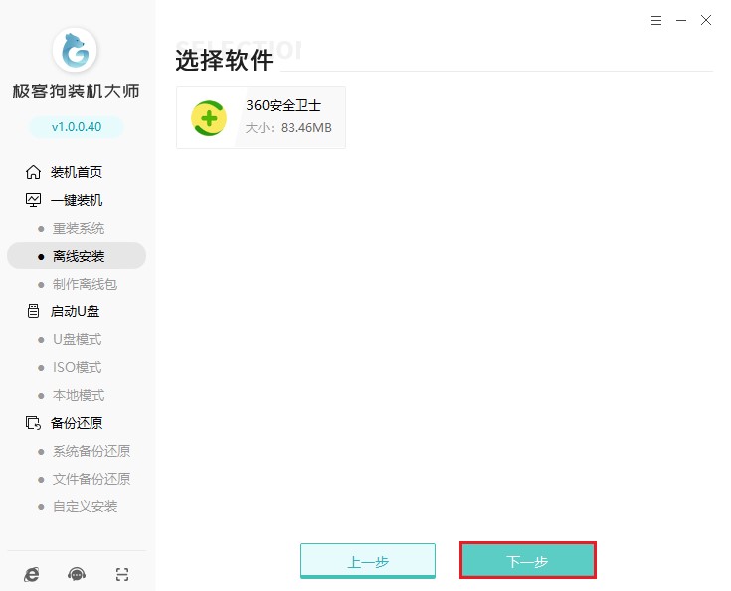Open the IE browser icon at bottom
This screenshot has height=591, width=731.
coord(32,574)
